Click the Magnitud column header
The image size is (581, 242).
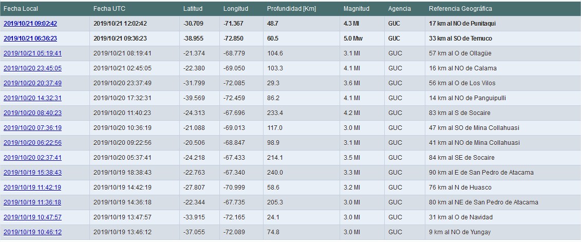click(357, 9)
